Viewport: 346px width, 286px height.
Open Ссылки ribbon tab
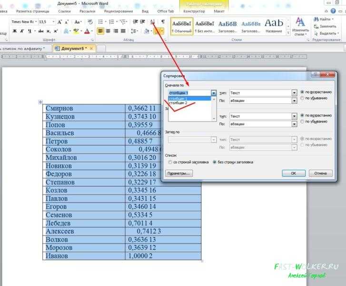pyautogui.click(x=64, y=11)
